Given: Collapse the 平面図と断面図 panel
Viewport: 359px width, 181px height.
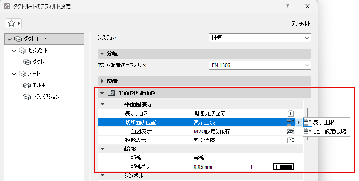Looking at the screenshot, I should click(x=204, y=93).
